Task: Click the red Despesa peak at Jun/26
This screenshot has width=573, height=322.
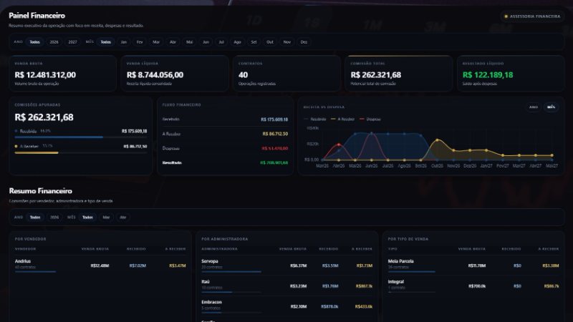Action: [372, 134]
